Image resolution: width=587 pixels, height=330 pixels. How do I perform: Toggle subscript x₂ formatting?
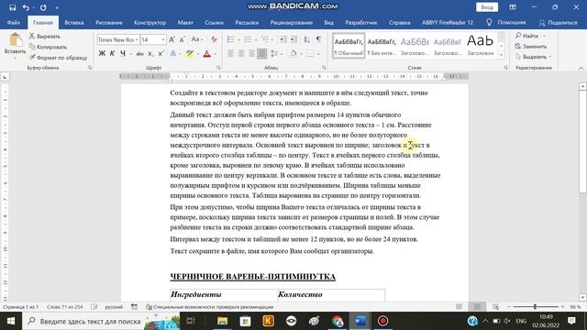tap(150, 54)
